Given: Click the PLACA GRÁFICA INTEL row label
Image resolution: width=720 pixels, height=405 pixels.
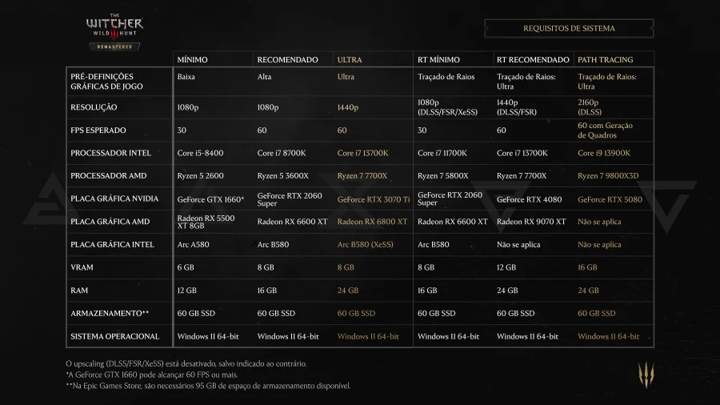Looking at the screenshot, I should [x=112, y=244].
